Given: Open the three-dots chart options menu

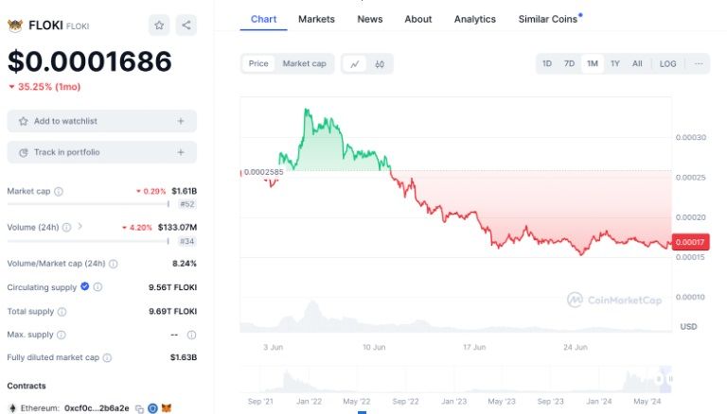Looking at the screenshot, I should click(699, 63).
